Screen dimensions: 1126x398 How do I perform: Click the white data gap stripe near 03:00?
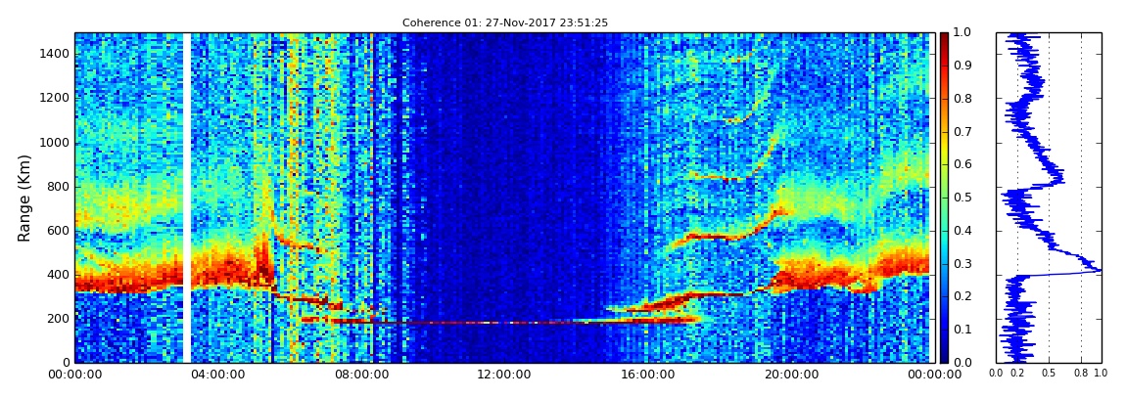(187, 198)
